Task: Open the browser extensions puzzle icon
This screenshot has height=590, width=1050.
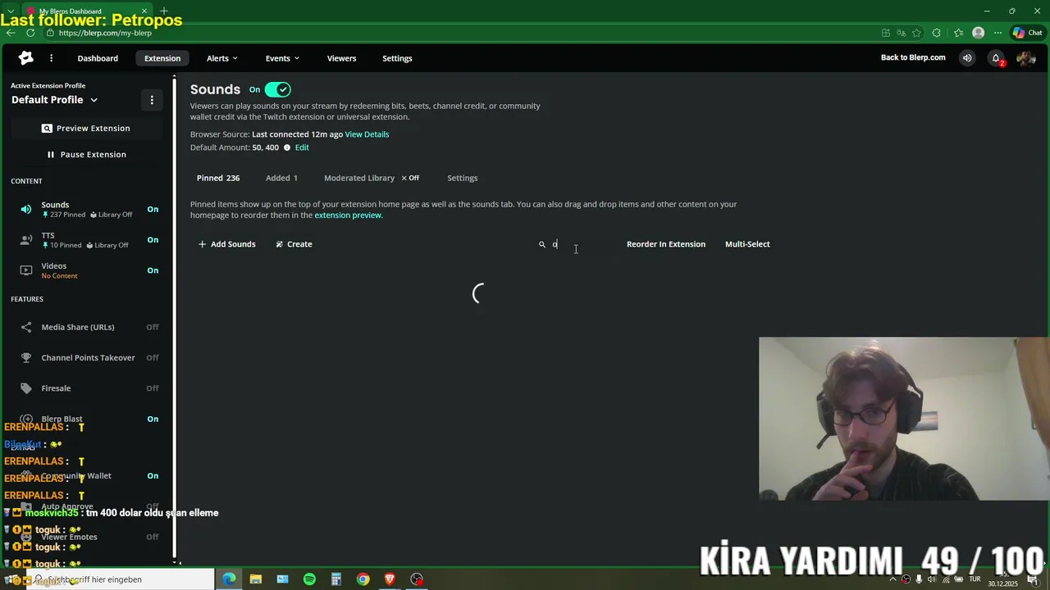Action: 936,33
